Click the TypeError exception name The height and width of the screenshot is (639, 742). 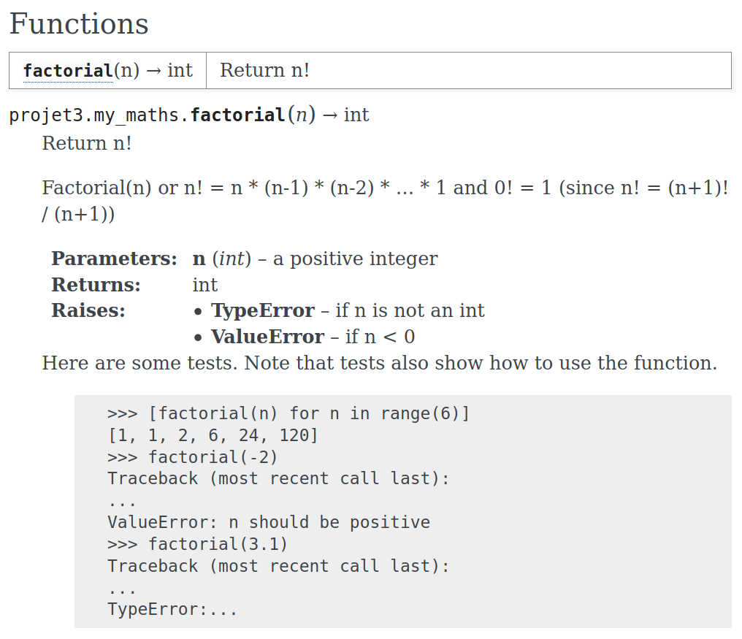coord(263,311)
